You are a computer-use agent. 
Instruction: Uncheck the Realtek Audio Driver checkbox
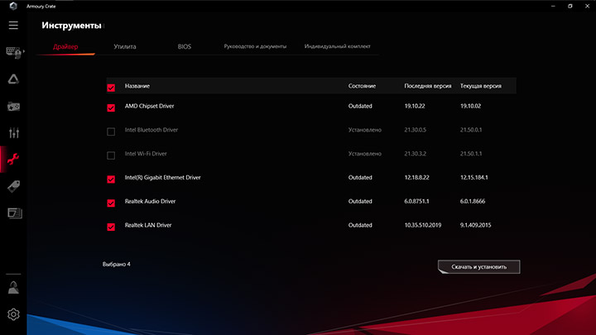pos(111,203)
